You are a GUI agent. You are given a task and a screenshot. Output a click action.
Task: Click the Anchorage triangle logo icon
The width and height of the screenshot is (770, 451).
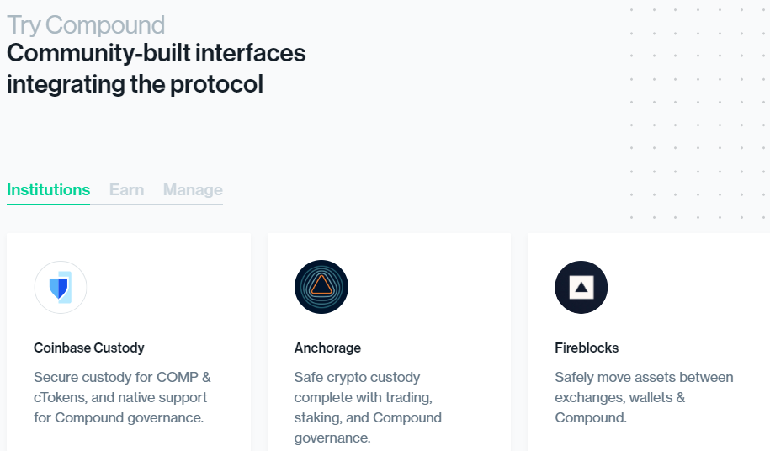(x=321, y=288)
